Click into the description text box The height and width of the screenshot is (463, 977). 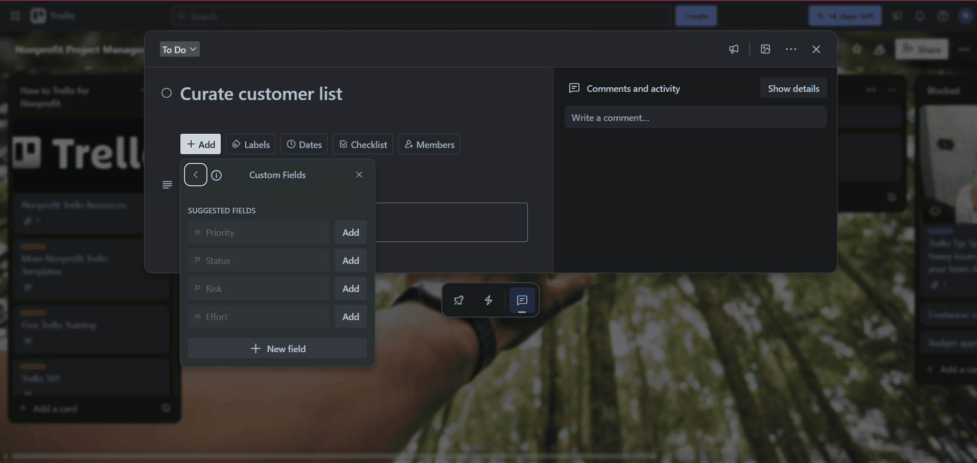pos(451,222)
